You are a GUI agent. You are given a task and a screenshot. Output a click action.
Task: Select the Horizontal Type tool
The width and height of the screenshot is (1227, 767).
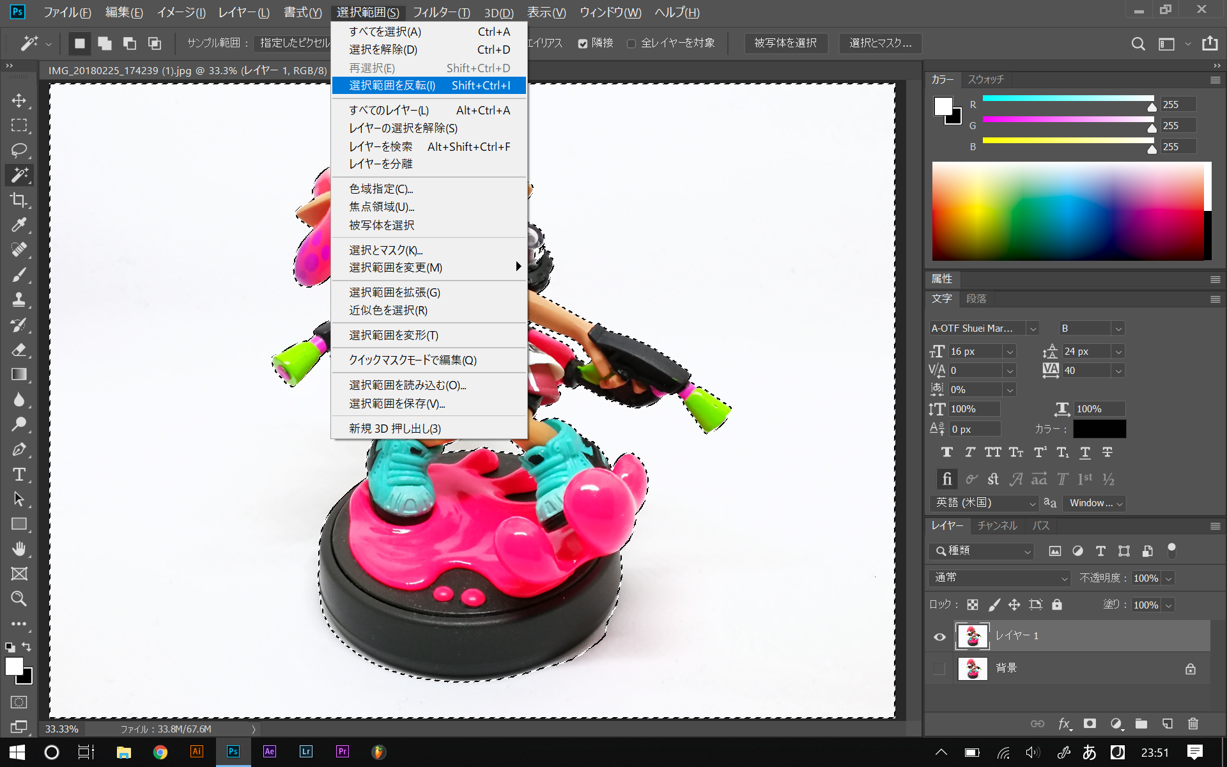[x=19, y=474]
